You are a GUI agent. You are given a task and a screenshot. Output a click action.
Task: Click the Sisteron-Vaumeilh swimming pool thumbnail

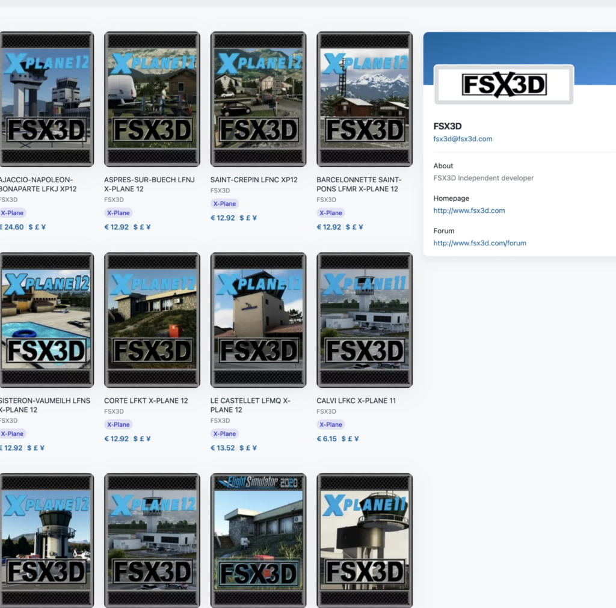(46, 320)
